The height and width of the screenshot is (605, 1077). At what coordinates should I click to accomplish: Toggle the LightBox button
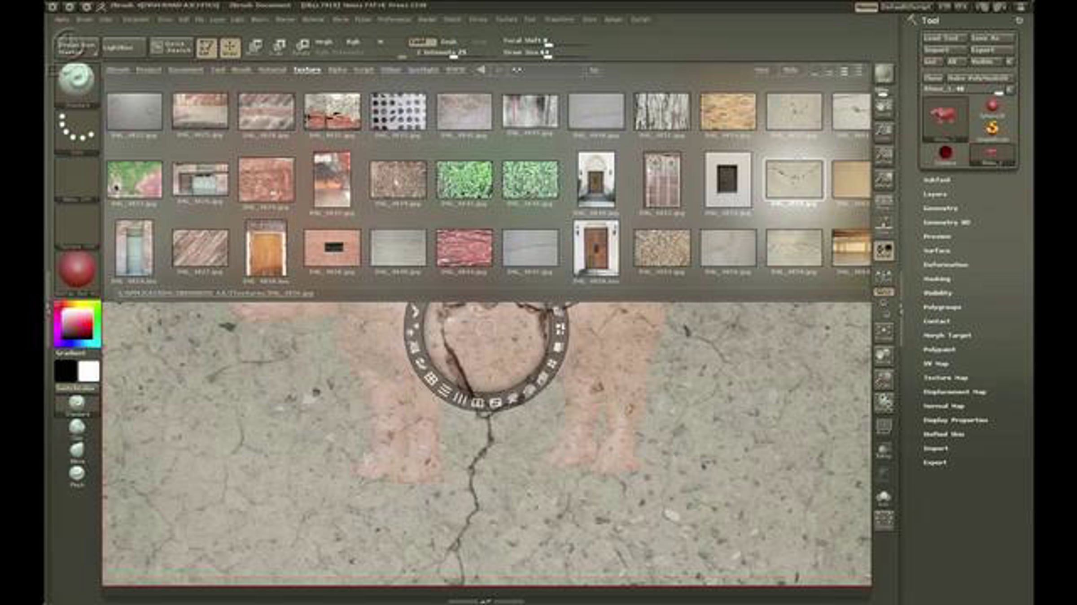(x=123, y=48)
